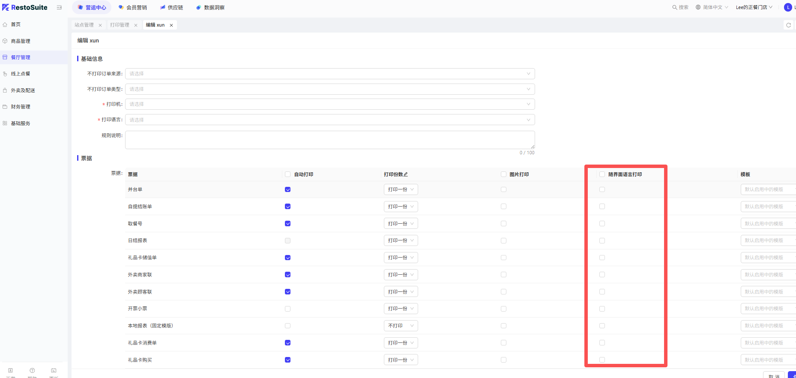
Task: Click the refresh icon at top right
Action: pyautogui.click(x=788, y=25)
